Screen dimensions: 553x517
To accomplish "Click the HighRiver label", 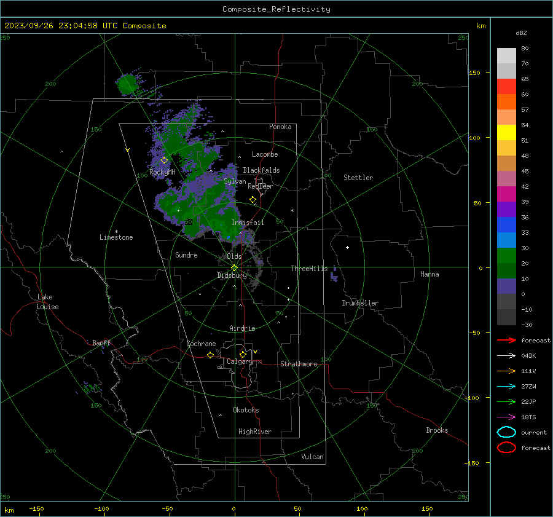I will [x=255, y=432].
